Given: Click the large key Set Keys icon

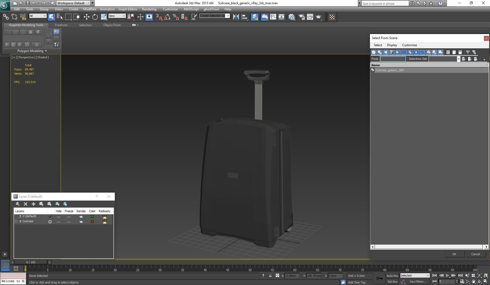Looking at the screenshot, I should point(379,278).
